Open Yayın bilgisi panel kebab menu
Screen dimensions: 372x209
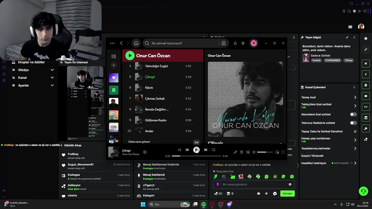tap(354, 37)
